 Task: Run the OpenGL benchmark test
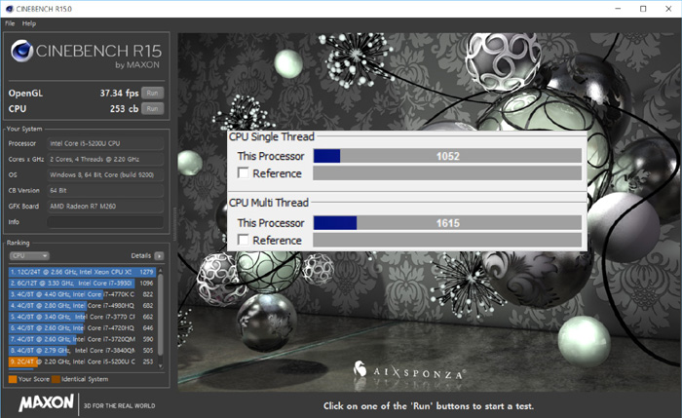point(151,93)
